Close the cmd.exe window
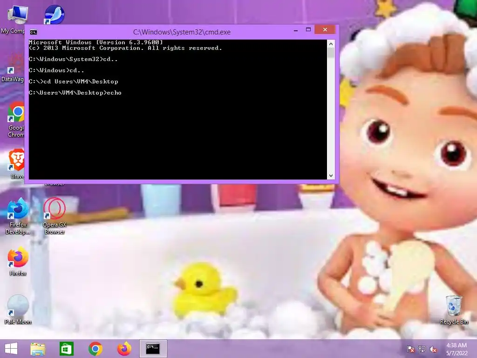Image resolution: width=477 pixels, height=358 pixels. click(325, 29)
